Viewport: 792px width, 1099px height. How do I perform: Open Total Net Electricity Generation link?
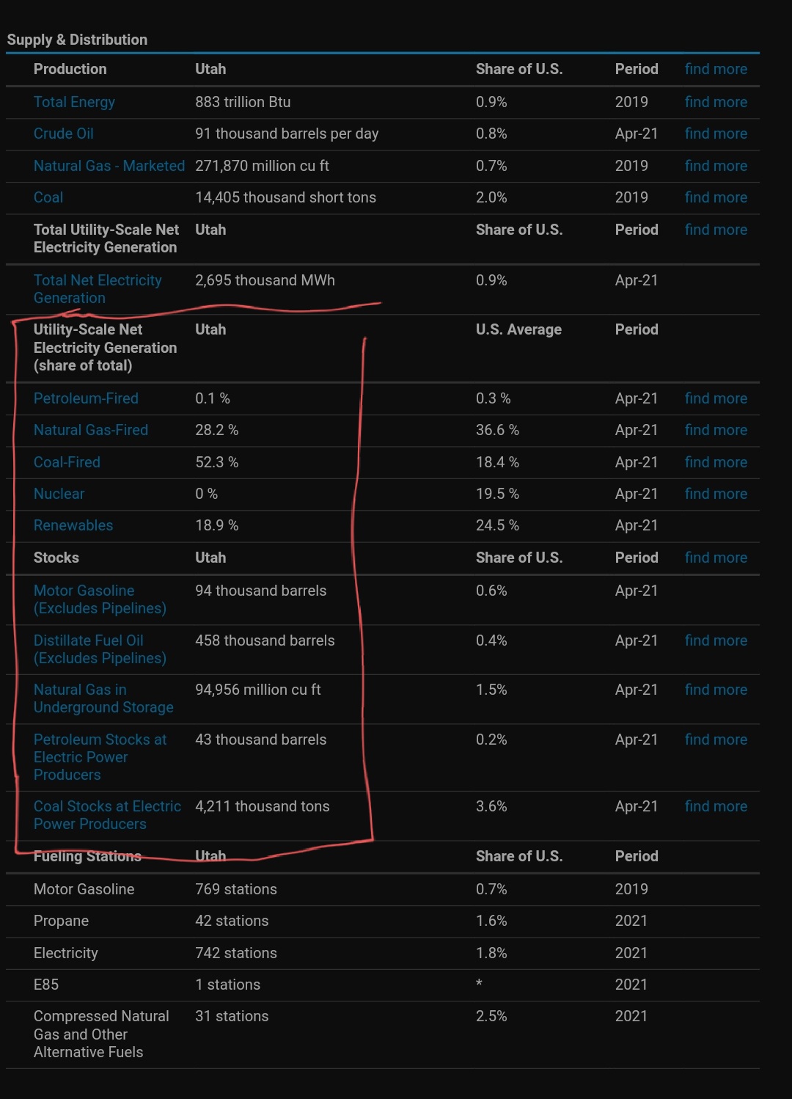(x=98, y=289)
